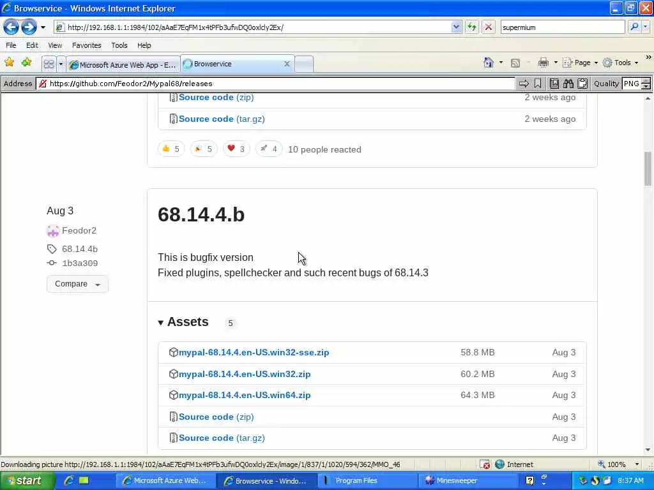Switch to Program Files in taskbar
This screenshot has width=654, height=490.
pos(367,480)
